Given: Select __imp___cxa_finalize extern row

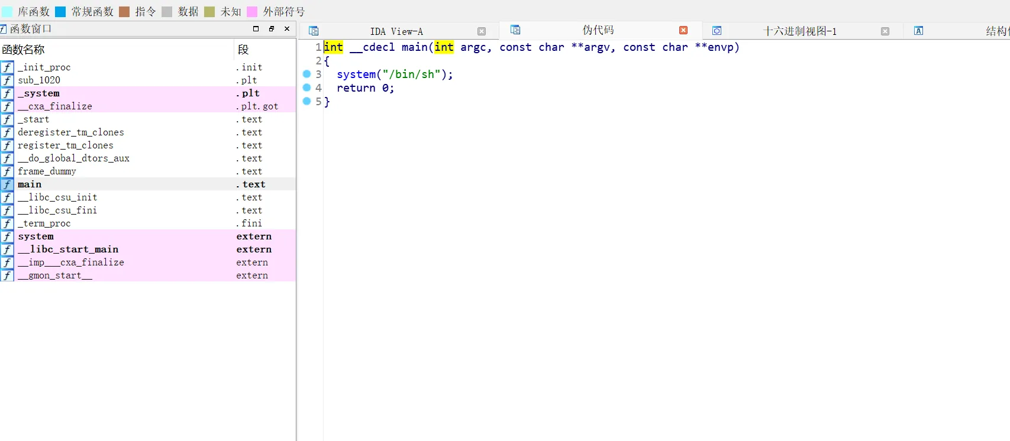Looking at the screenshot, I should 148,262.
